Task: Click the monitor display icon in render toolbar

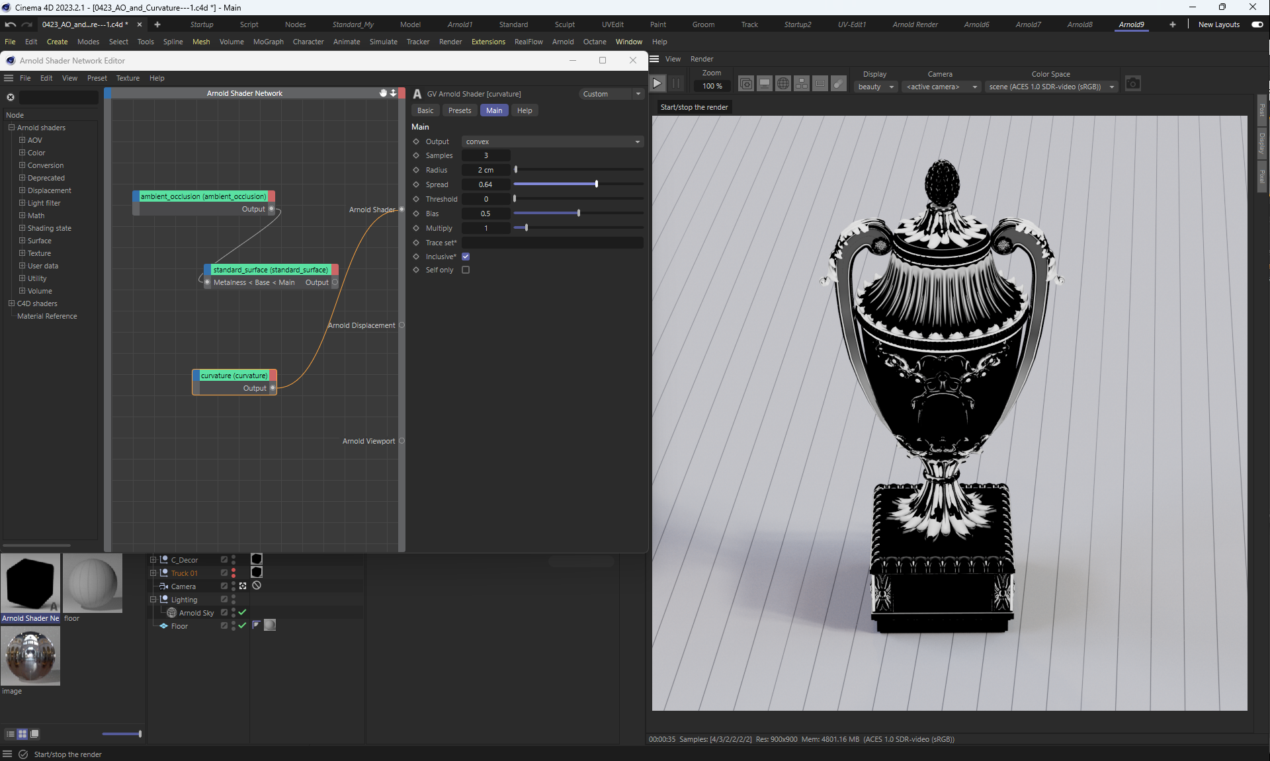Action: click(x=764, y=84)
